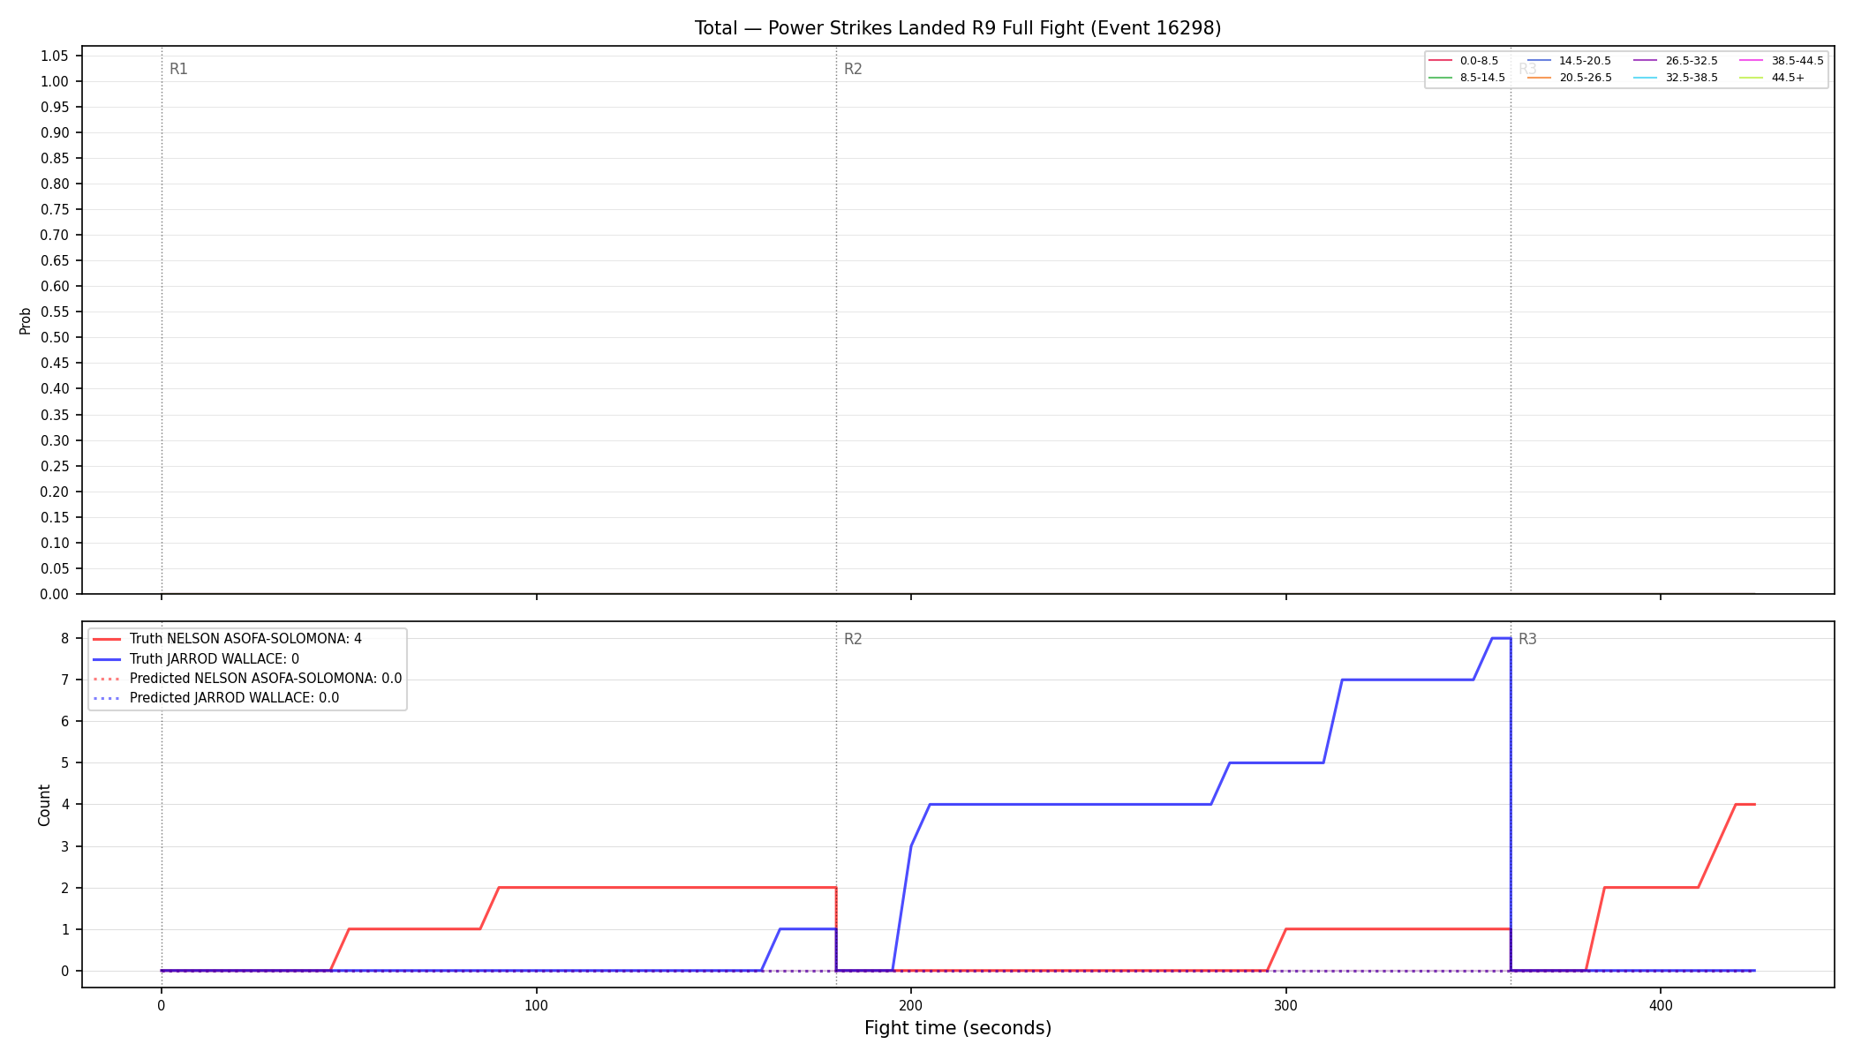Click the R2 round label in Count plot

(853, 639)
